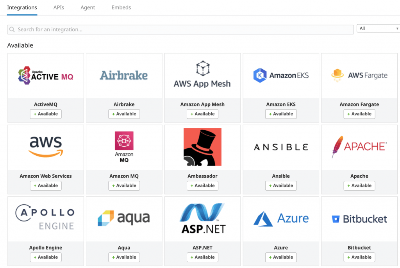
Task: Switch to the Integrations tab
Action: pos(22,7)
